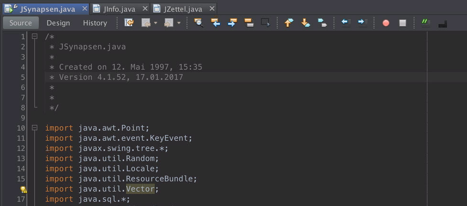Toggle highlight search button
Viewport: 467px width, 206px height.
coord(249,23)
